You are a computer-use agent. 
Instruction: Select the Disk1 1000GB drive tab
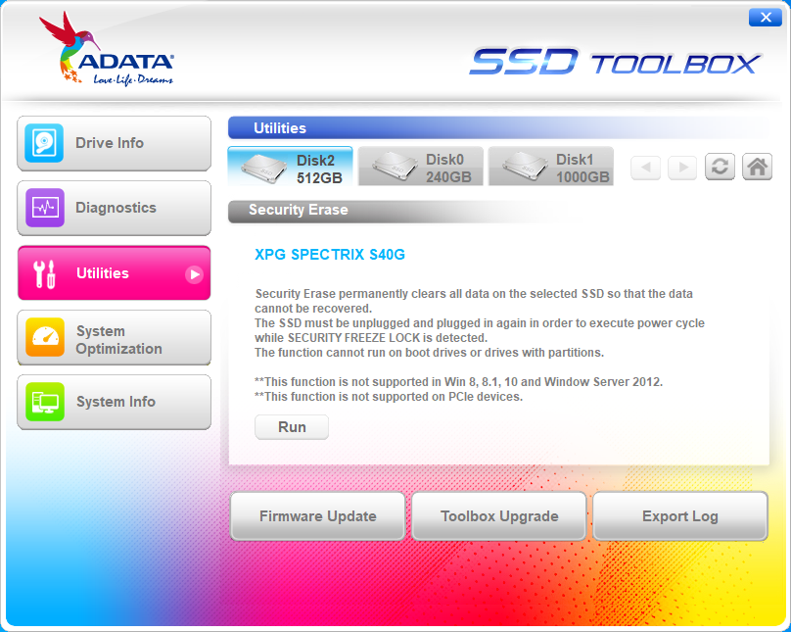551,167
